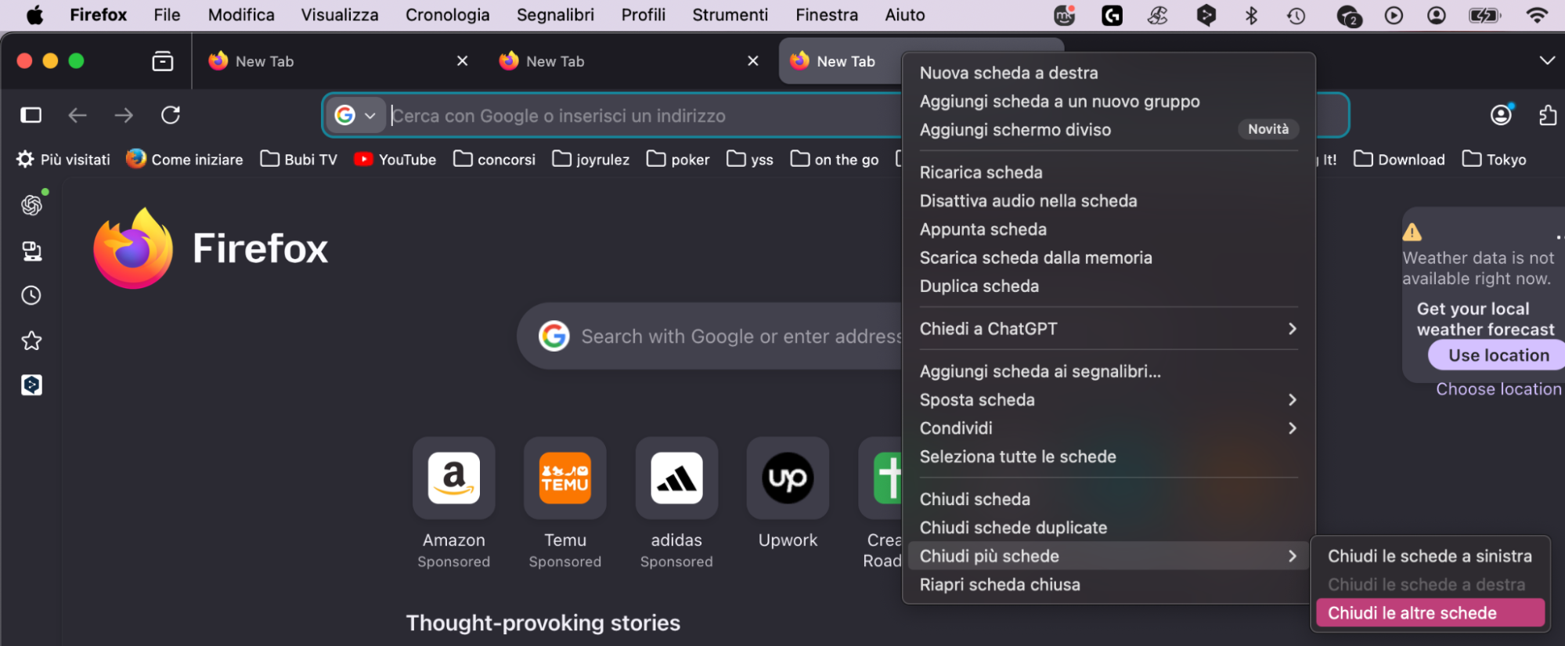
Task: Open the Bubi TV bookmarks folder
Action: [299, 160]
